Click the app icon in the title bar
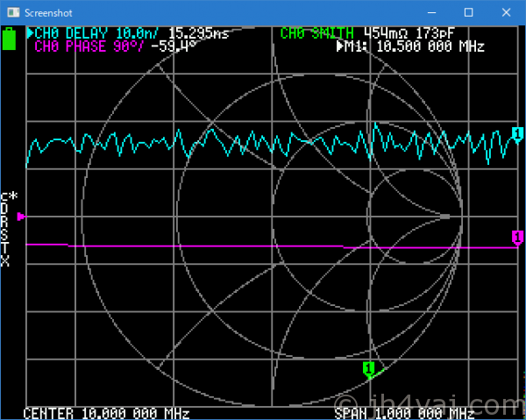 click(12, 13)
